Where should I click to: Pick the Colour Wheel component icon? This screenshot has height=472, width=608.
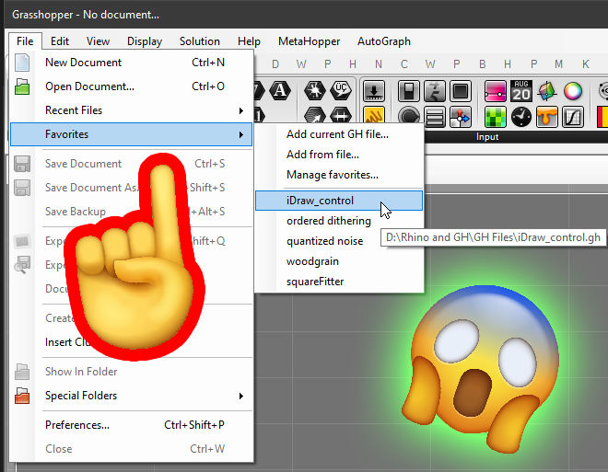pyautogui.click(x=572, y=93)
